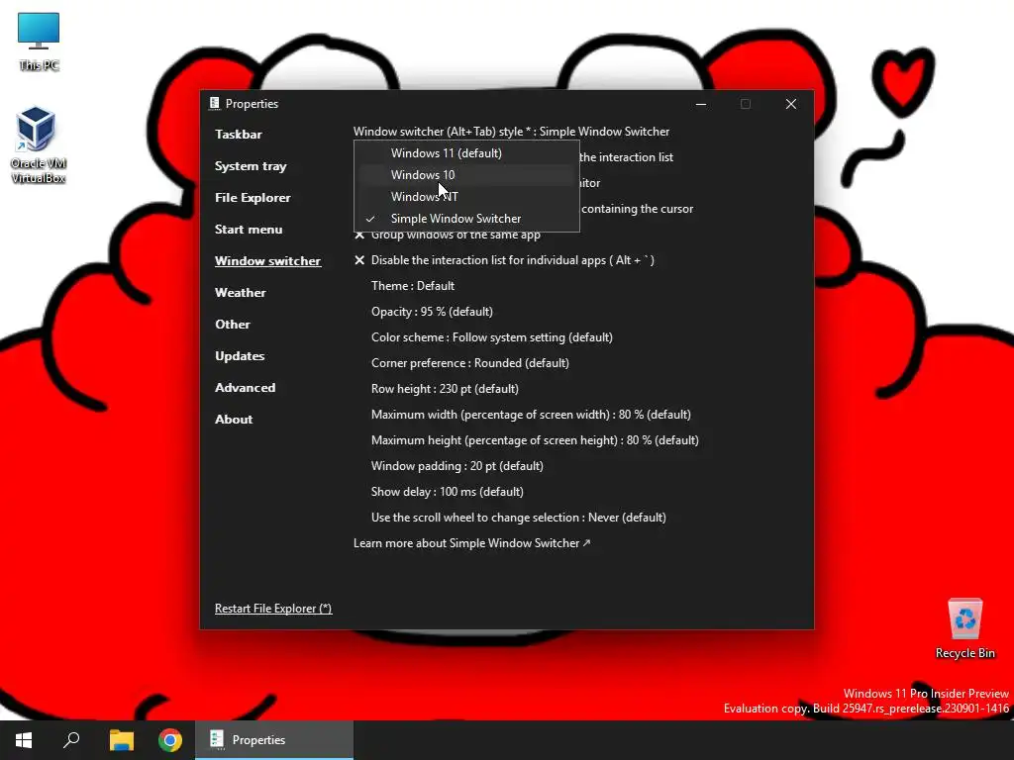Select the Window switcher section
This screenshot has width=1014, height=760.
267,261
